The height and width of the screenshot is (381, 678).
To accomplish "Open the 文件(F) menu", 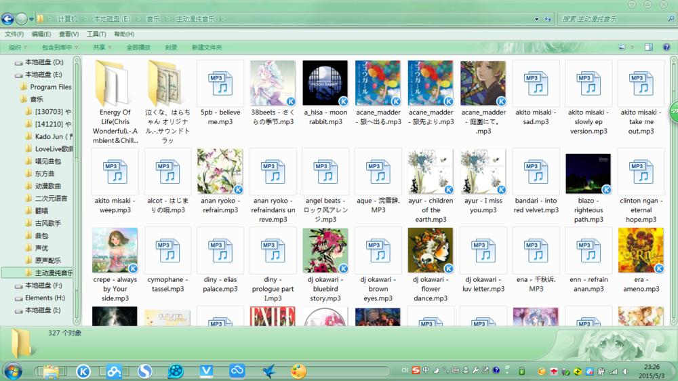I will point(14,34).
